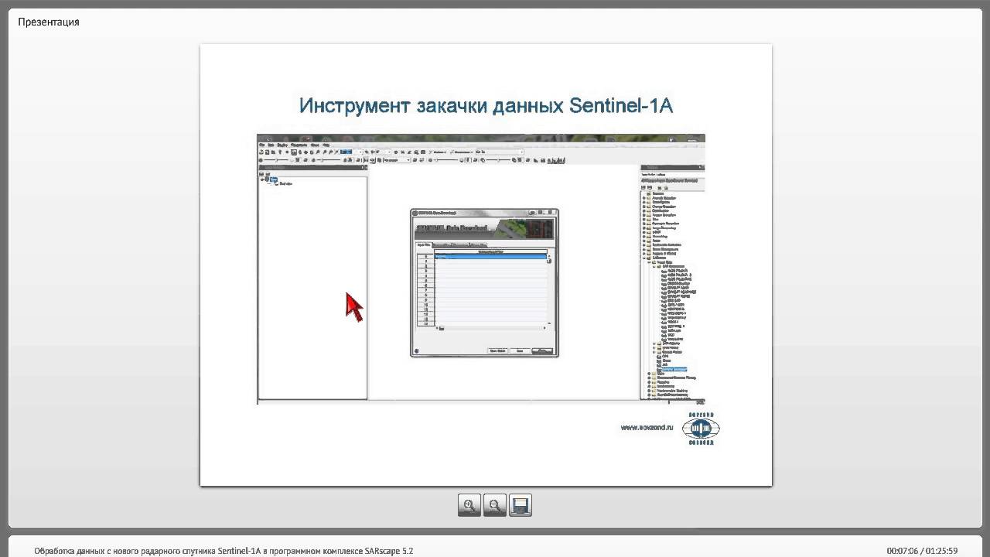Click the webinar title text about SARscape 5.2
The width and height of the screenshot is (990, 557).
coord(224,551)
